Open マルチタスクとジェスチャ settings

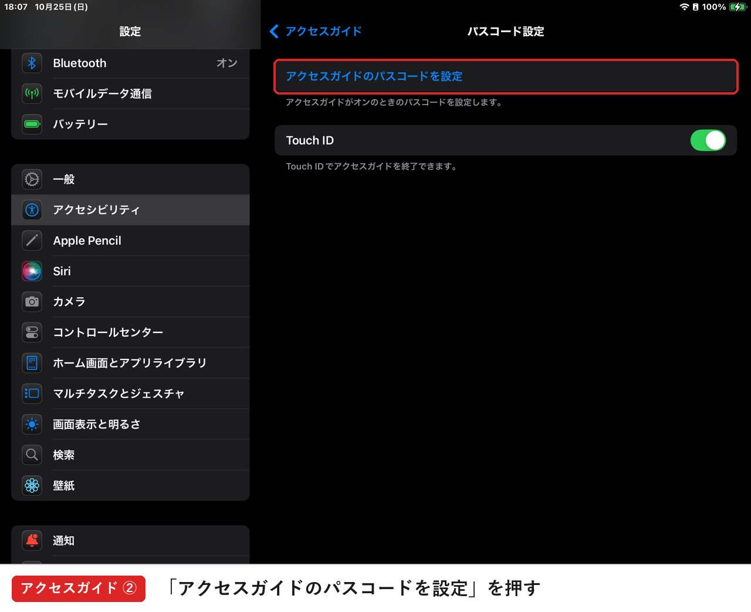point(130,394)
